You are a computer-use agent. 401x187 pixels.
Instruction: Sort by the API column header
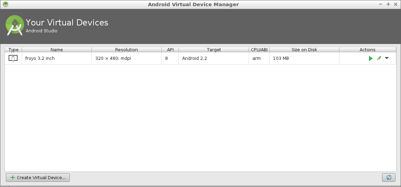(170, 49)
